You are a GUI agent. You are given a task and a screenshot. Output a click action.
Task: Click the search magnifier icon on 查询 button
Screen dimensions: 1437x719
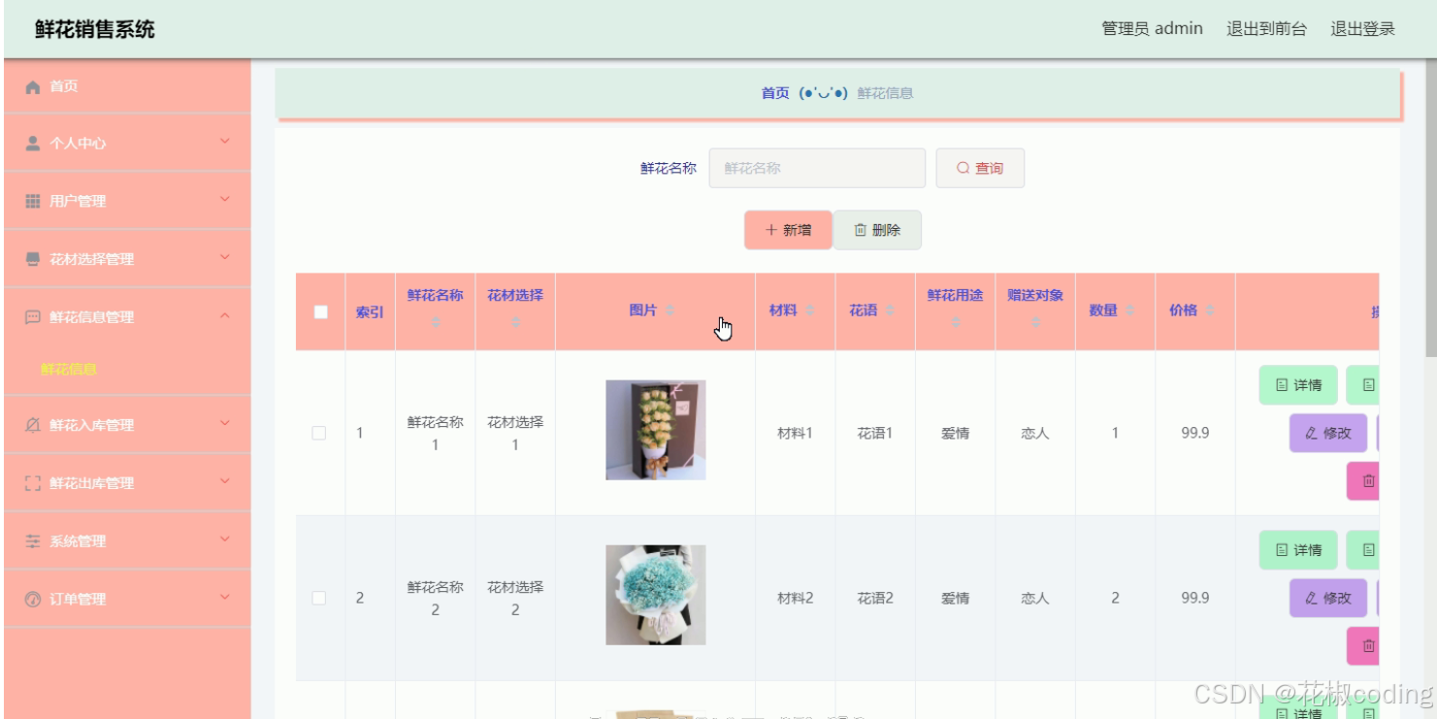click(x=961, y=167)
